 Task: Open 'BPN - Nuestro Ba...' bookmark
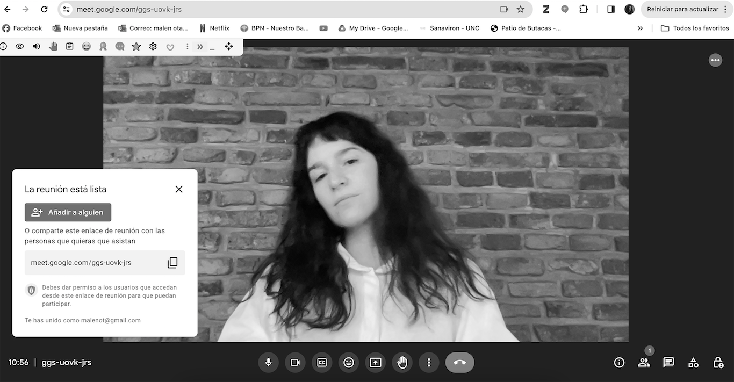[275, 28]
